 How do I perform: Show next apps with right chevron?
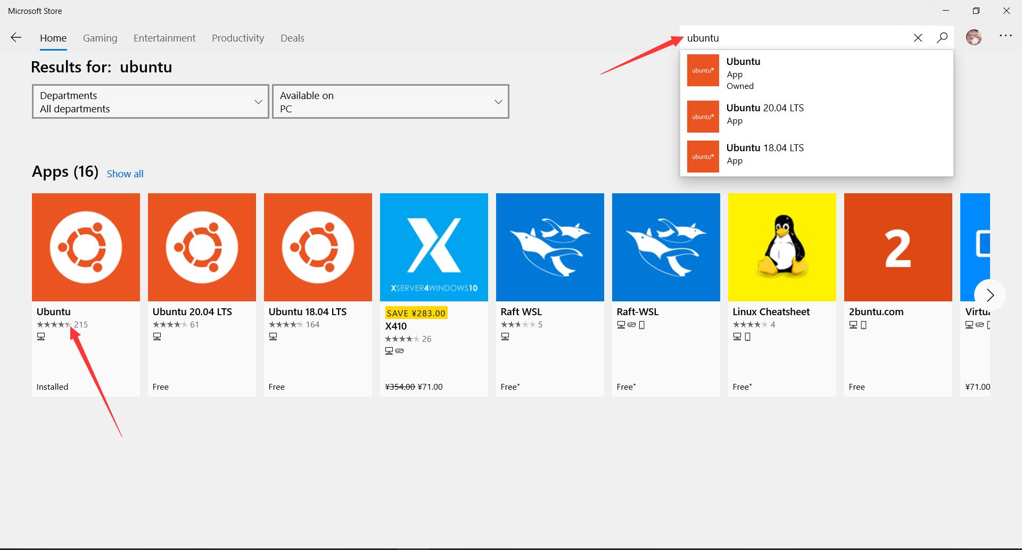click(x=990, y=295)
